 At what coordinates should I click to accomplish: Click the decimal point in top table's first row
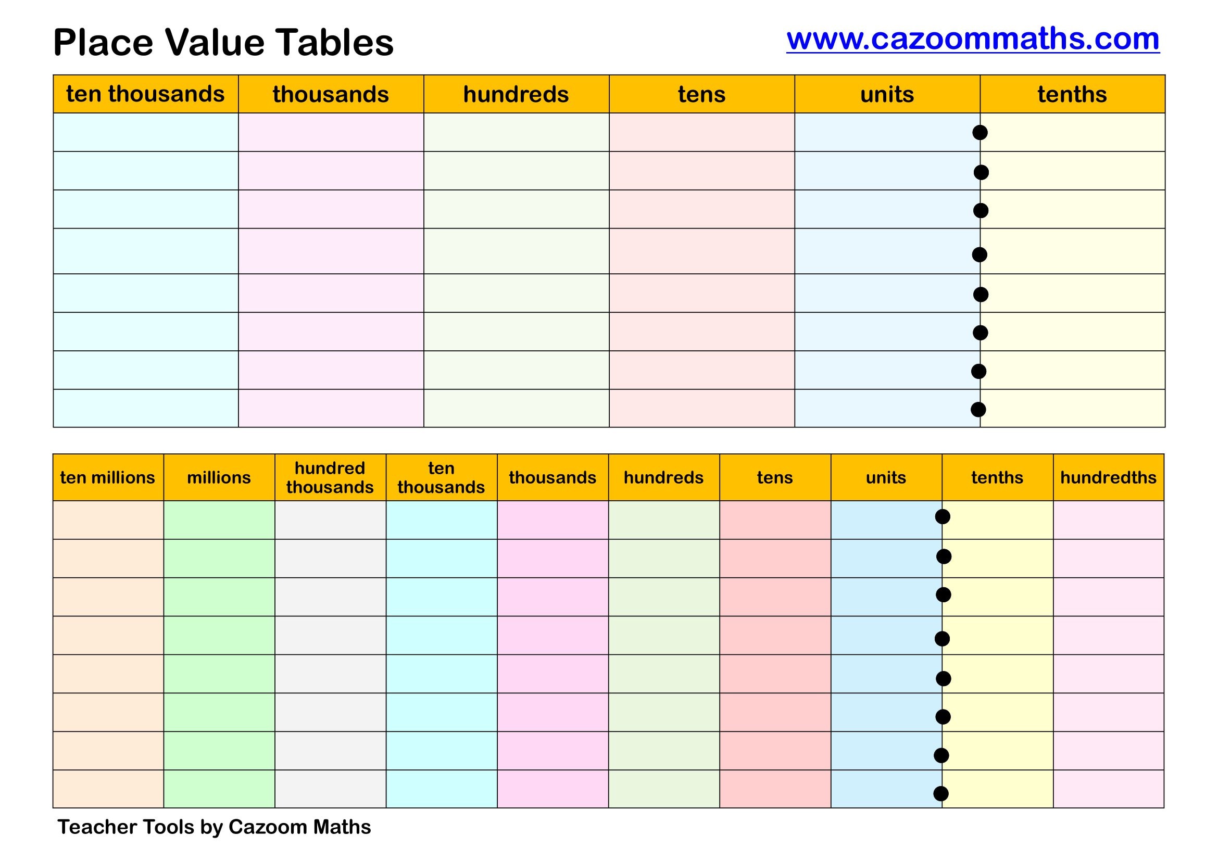[980, 133]
